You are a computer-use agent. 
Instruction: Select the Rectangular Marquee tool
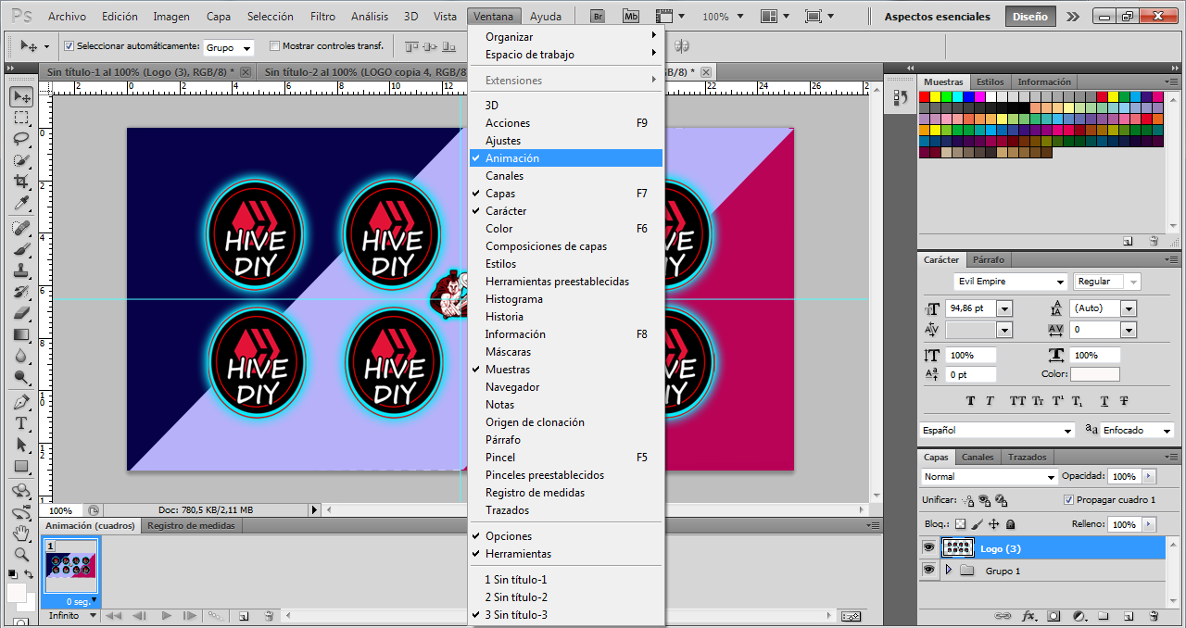pyautogui.click(x=21, y=119)
